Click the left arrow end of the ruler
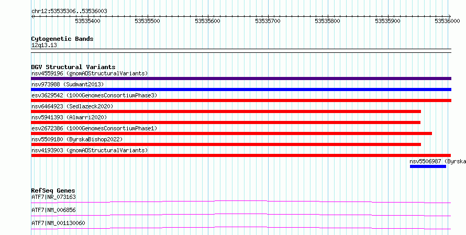Screen dimensions: 466x235 tap(32, 17)
